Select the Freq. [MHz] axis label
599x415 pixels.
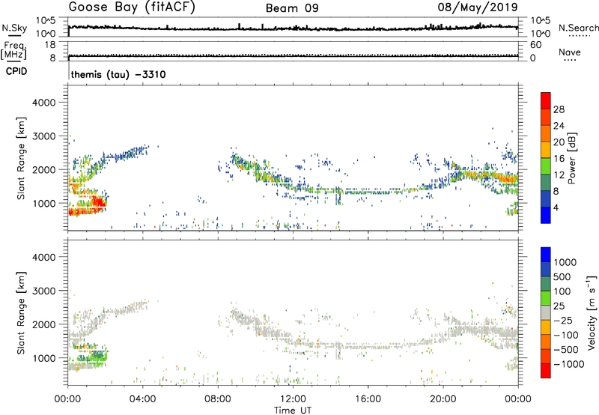pyautogui.click(x=14, y=50)
